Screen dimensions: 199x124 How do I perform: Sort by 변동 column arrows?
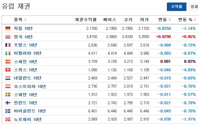(x=170, y=19)
